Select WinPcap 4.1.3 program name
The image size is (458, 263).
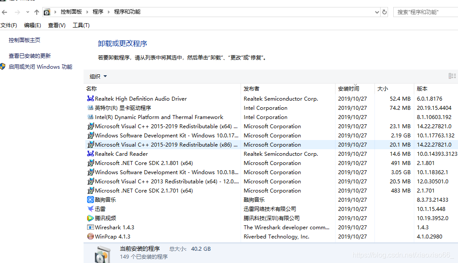pyautogui.click(x=112, y=236)
